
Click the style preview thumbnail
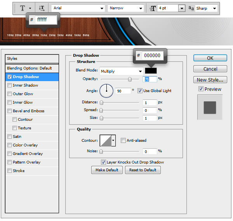[x=210, y=107]
